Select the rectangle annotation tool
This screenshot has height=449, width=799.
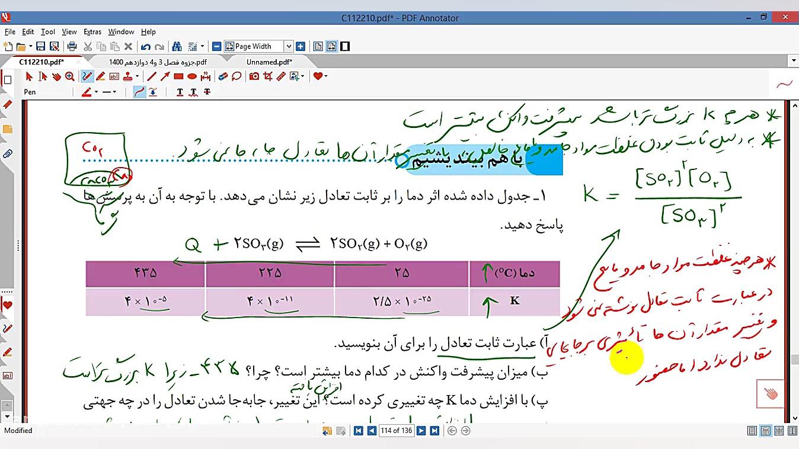(x=178, y=76)
